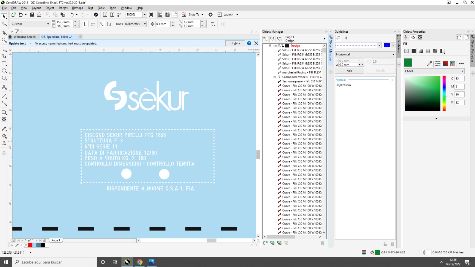Click the Save disk icon
The width and height of the screenshot is (475, 267).
click(32, 15)
